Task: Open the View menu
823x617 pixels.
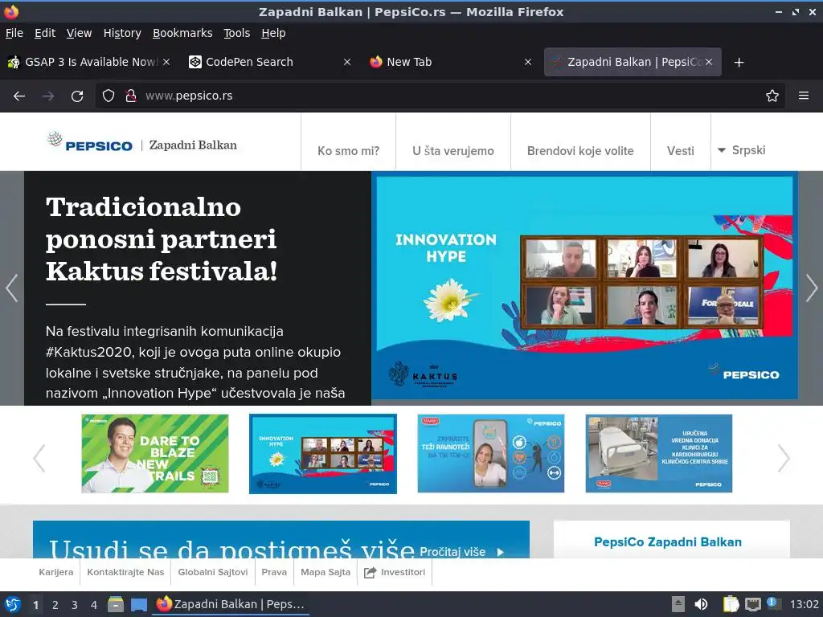Action: point(79,33)
